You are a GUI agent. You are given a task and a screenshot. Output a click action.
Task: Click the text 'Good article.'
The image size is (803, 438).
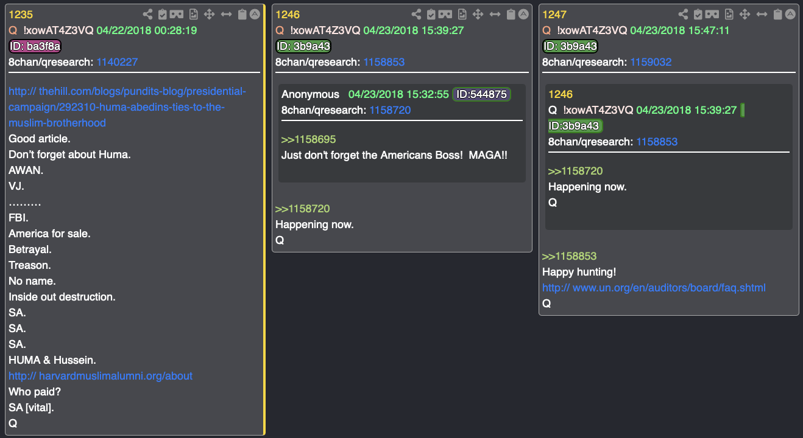point(40,139)
